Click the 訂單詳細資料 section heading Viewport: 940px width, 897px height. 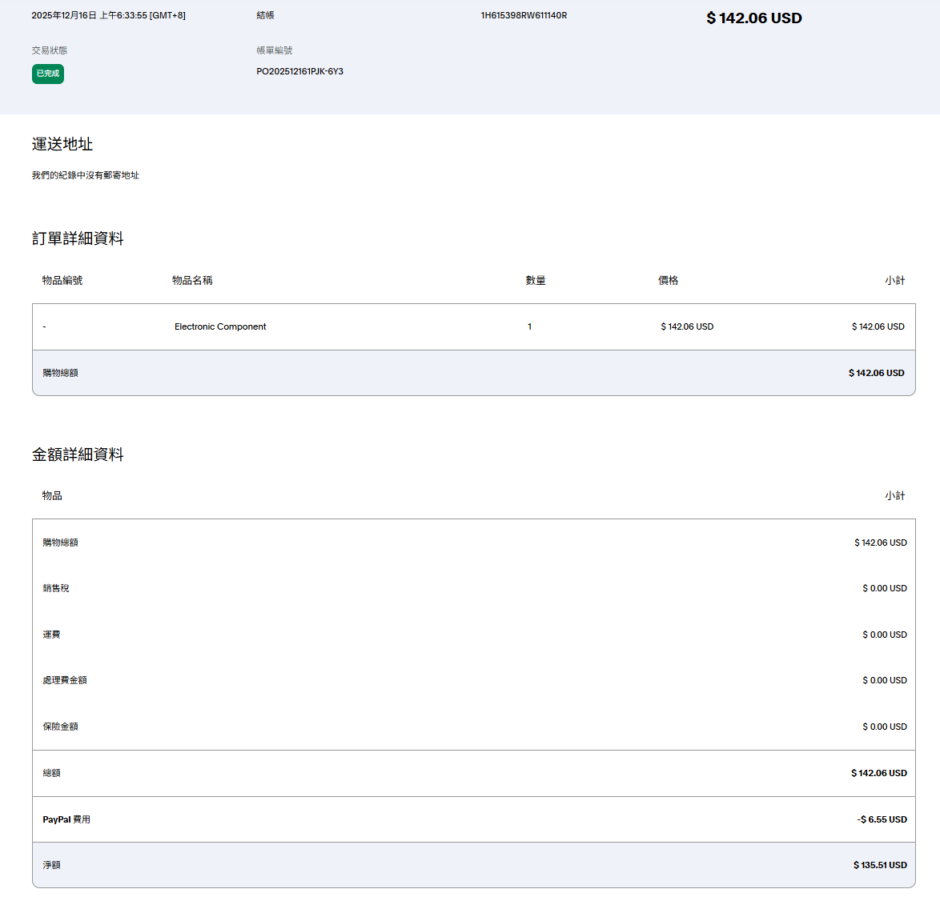point(78,238)
